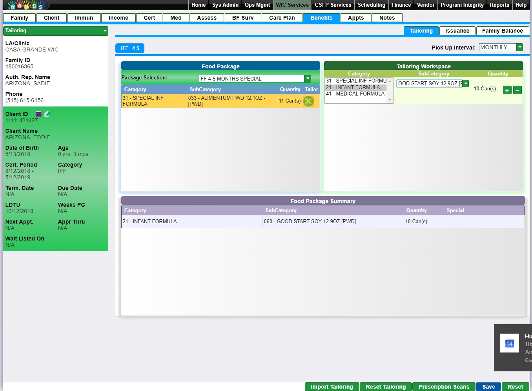Expand the Tailoring sidebar dropdown

point(105,31)
